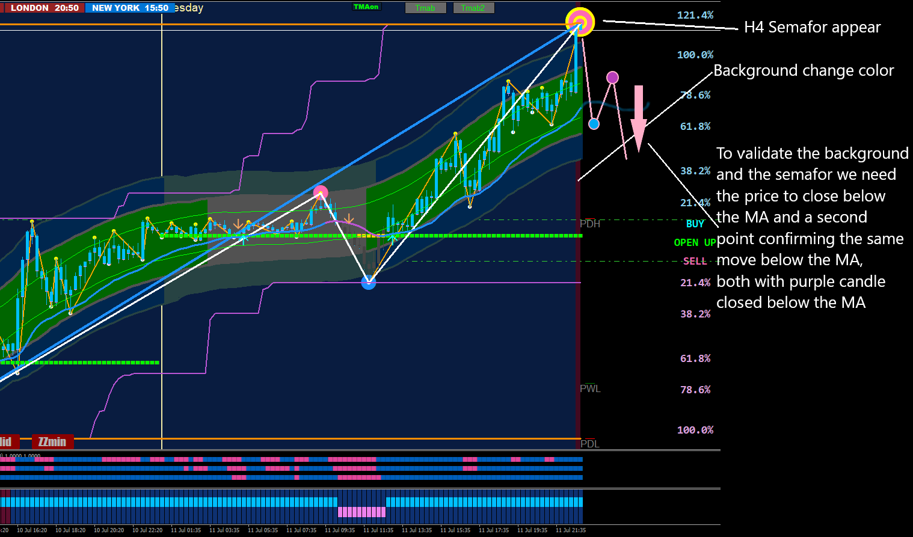The height and width of the screenshot is (537, 913).
Task: Select the blue semafor circle at swing low
Action: click(369, 282)
